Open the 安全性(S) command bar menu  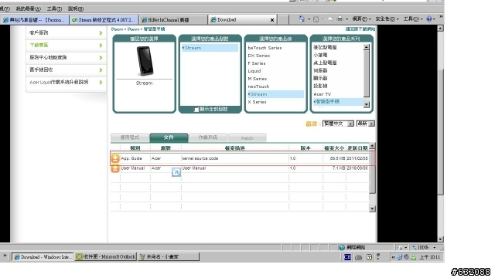pyautogui.click(x=387, y=19)
